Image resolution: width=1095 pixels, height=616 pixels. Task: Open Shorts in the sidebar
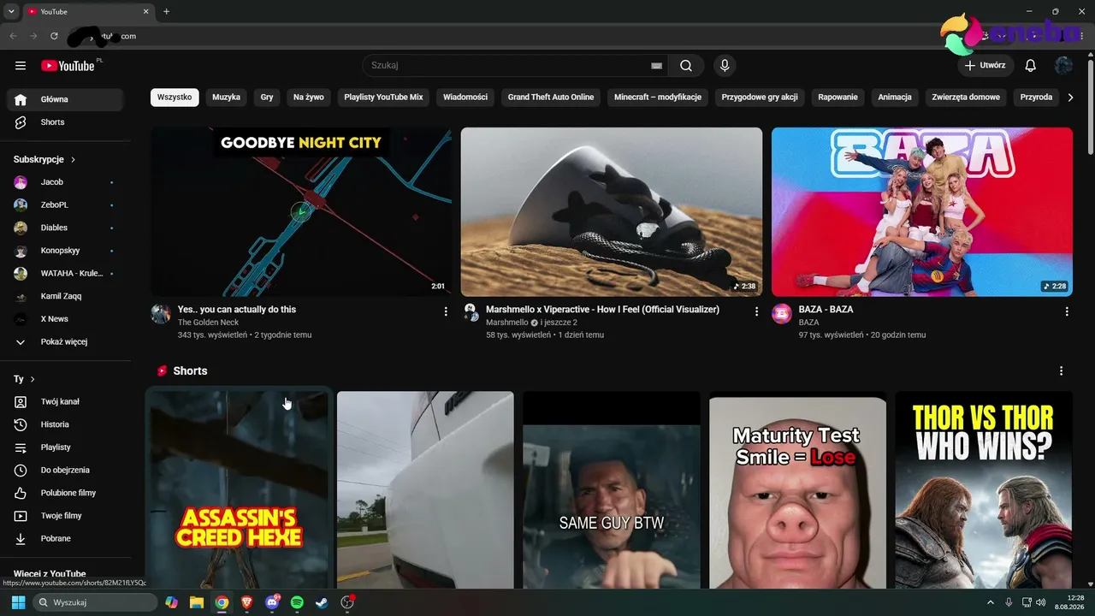65,122
